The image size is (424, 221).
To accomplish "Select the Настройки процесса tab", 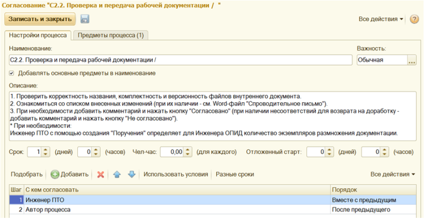I will tap(37, 36).
